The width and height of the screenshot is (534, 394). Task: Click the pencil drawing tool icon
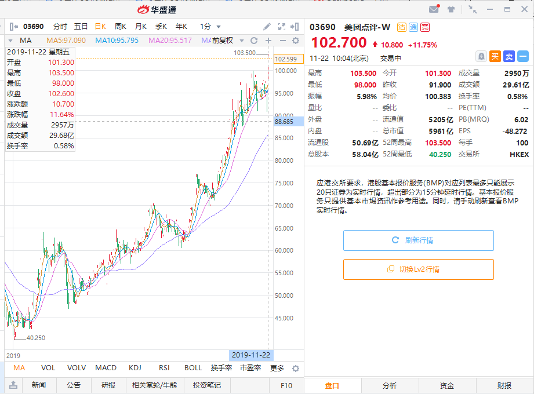point(267,27)
